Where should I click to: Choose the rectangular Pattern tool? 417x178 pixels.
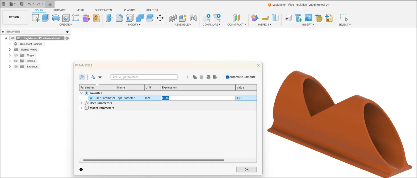tap(76, 18)
